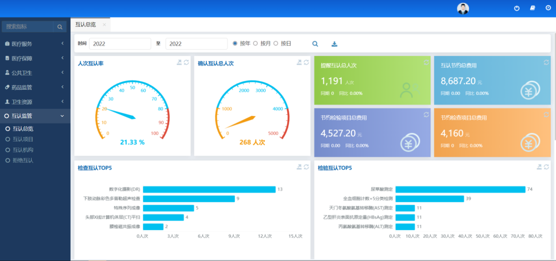Click the start year input field
556x261 pixels.
(120, 44)
